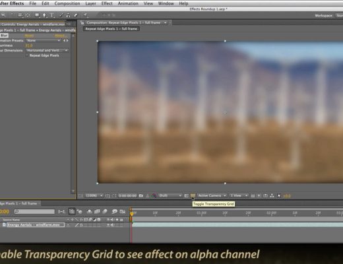The height and width of the screenshot is (264, 343).
Task: Select the Pen tool
Action: pyautogui.click(x=45, y=15)
